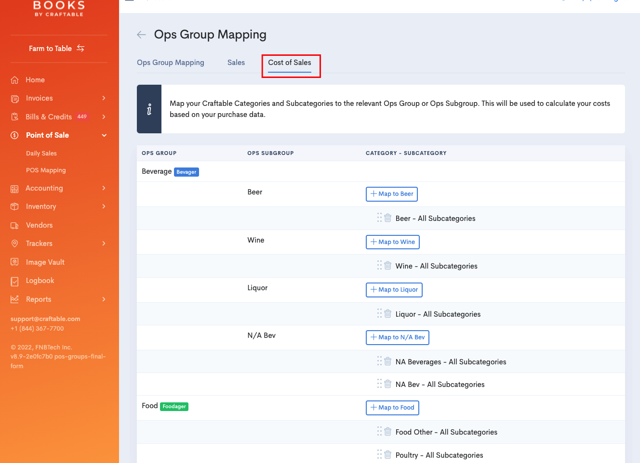Click the back arrow next to Ops Group Mapping
This screenshot has width=640, height=463.
(x=141, y=34)
